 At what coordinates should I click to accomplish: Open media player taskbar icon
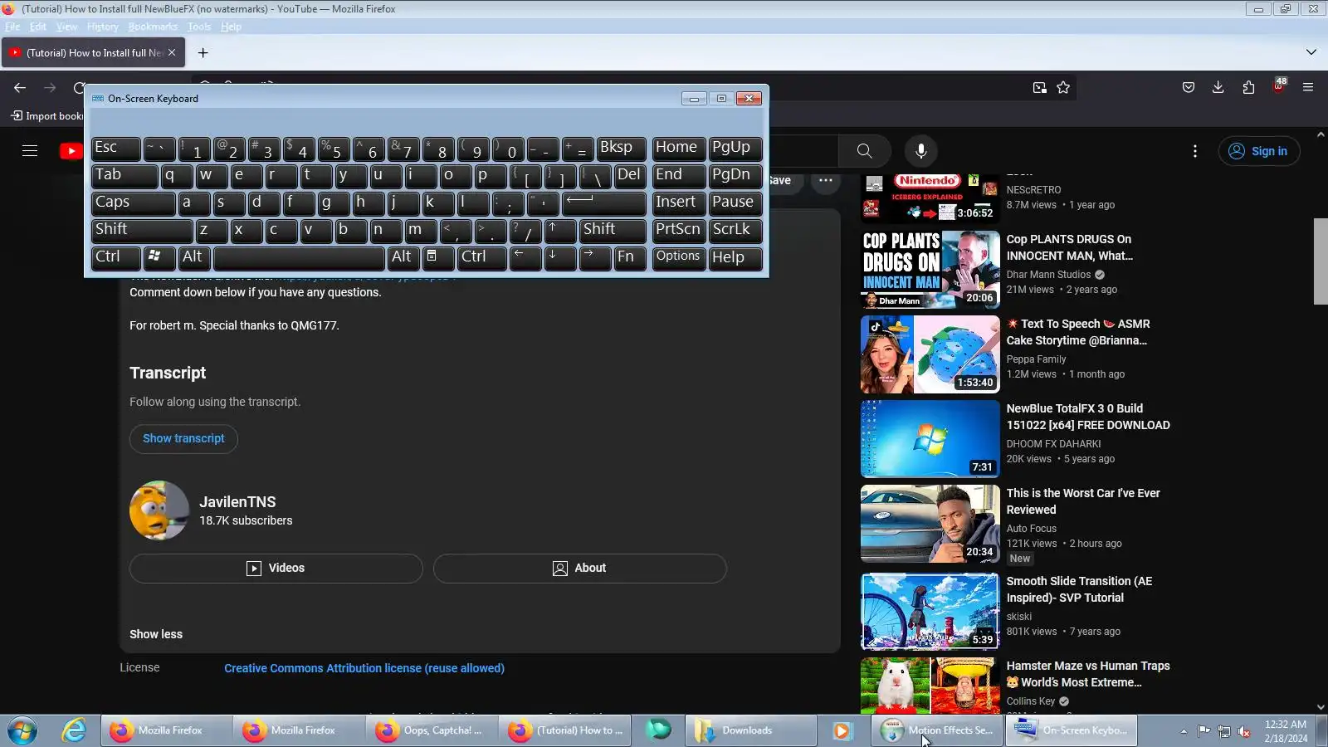(841, 730)
